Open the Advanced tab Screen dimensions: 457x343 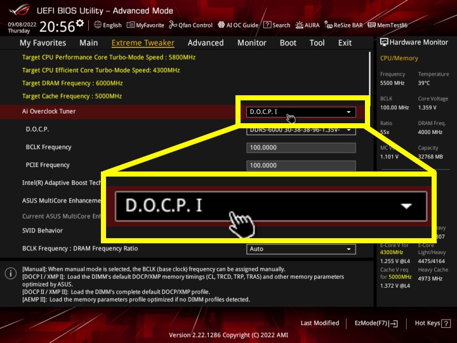[206, 43]
